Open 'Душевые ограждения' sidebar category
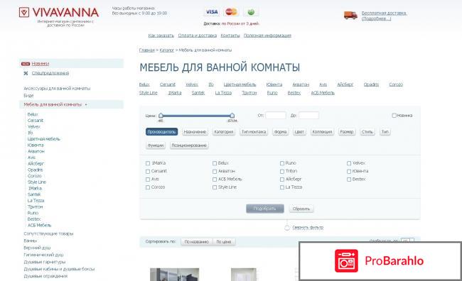The image size is (462, 281). pyautogui.click(x=45, y=276)
